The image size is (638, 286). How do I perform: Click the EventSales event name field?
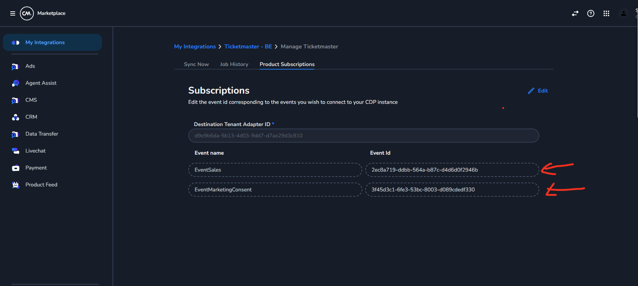(x=275, y=170)
